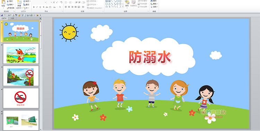
Task: Click the Arrange (排列) icon
Action: pos(127,2)
